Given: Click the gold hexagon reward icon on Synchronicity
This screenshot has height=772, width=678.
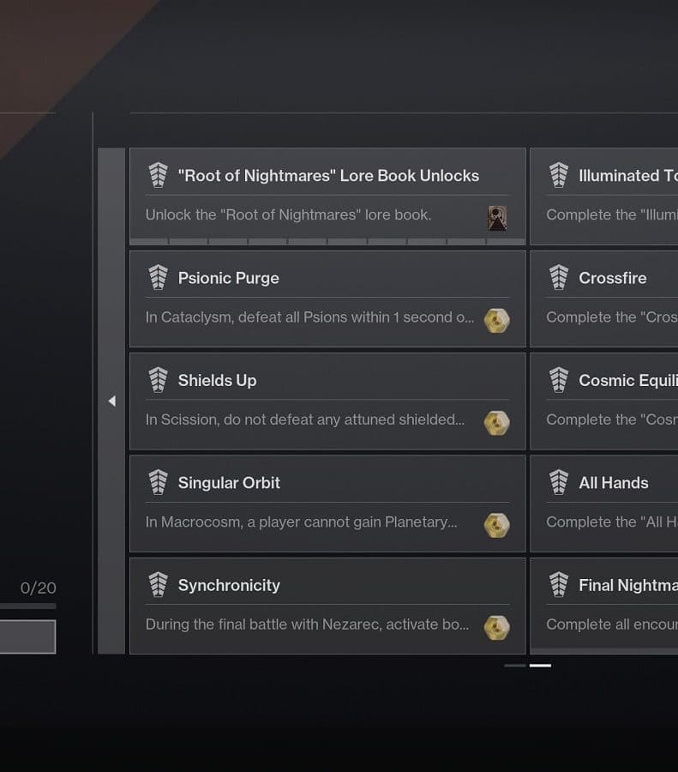Looking at the screenshot, I should [x=497, y=628].
